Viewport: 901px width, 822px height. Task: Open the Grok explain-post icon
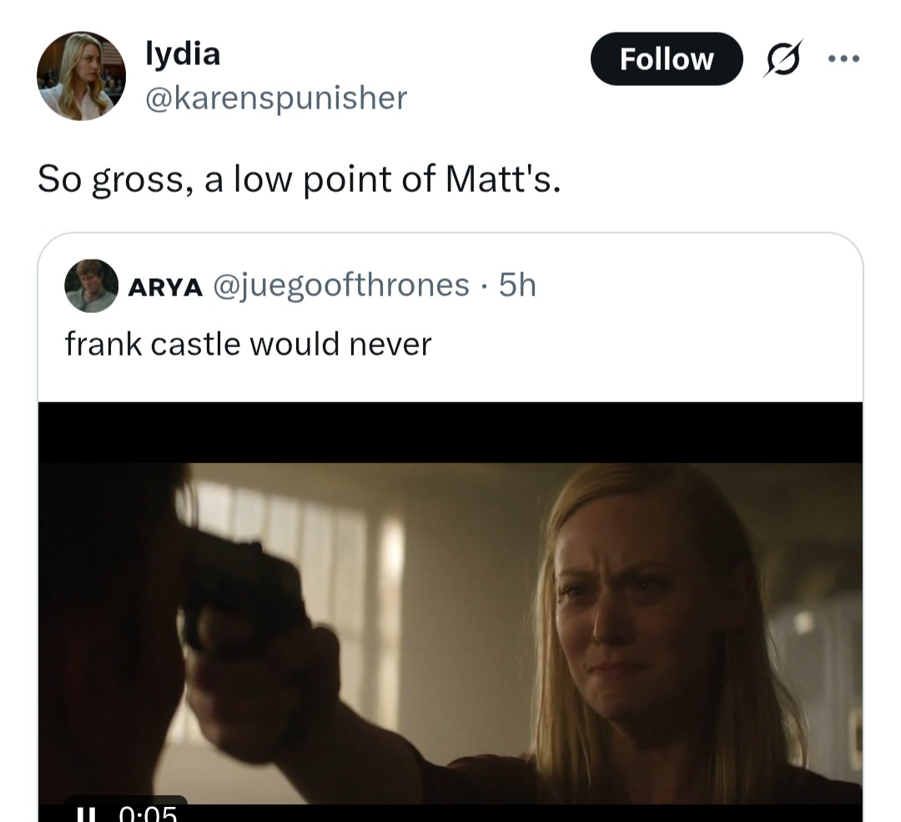783,58
